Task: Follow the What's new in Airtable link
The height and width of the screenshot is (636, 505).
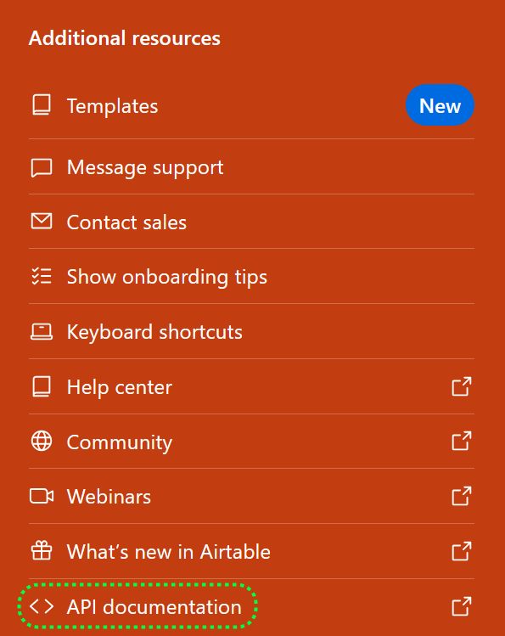Action: click(168, 552)
